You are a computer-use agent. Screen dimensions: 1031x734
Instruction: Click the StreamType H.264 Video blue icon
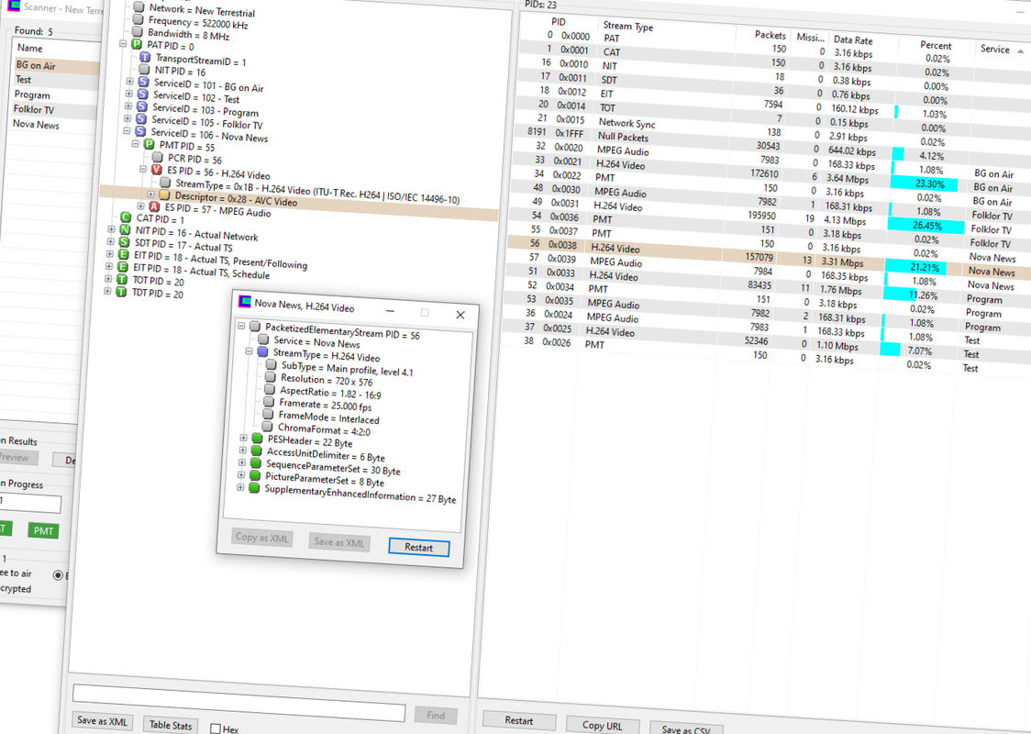pos(263,352)
